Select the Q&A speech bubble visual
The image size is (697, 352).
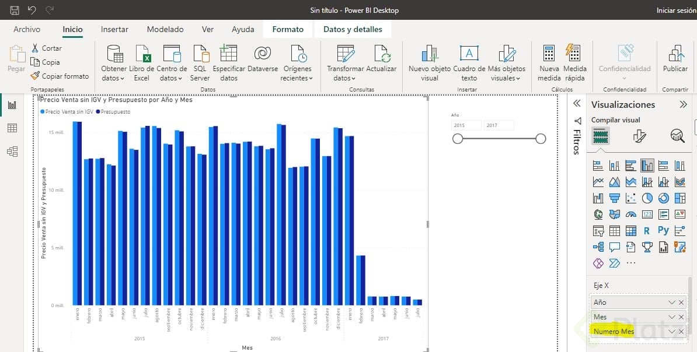coord(614,247)
